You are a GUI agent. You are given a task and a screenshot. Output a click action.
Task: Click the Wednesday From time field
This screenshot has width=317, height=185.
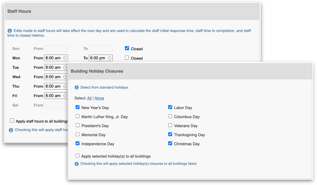[x=53, y=77]
